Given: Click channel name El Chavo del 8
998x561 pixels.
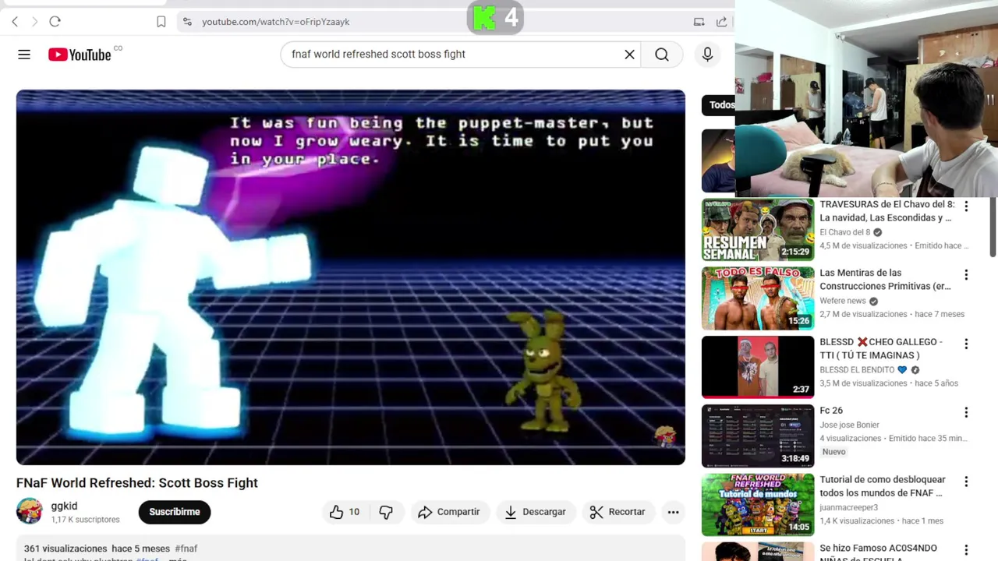Looking at the screenshot, I should [844, 232].
